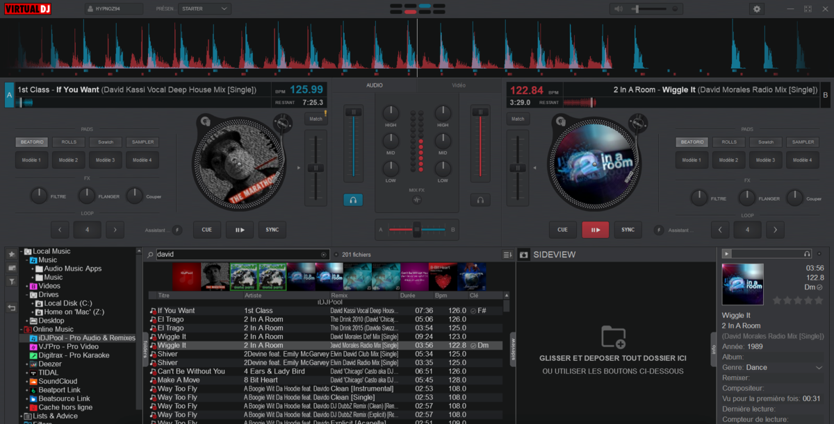Select ROLLS pad mode on deck A
The width and height of the screenshot is (834, 424).
click(69, 142)
